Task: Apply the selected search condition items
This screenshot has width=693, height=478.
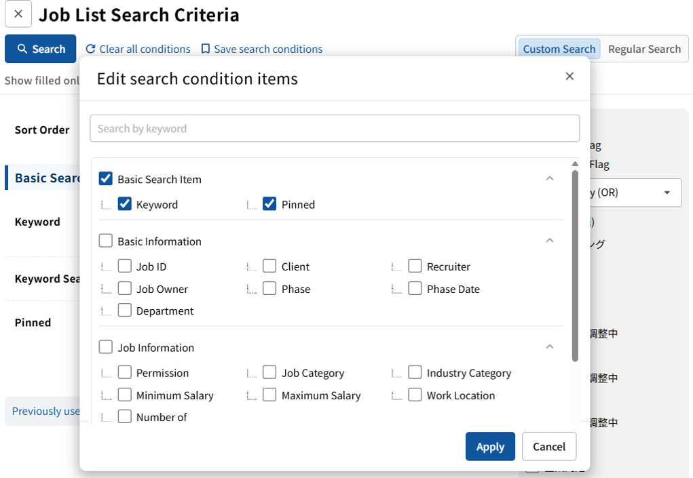Action: (490, 446)
